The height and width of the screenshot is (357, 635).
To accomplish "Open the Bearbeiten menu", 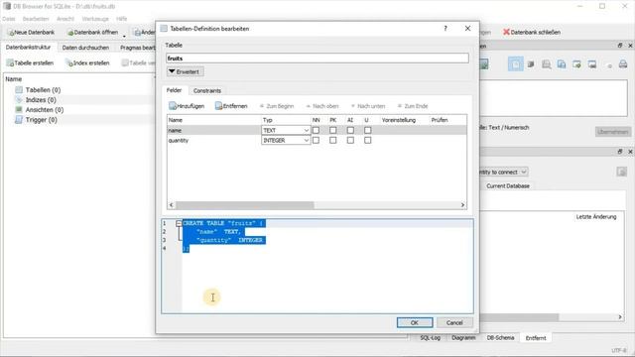I will tap(36, 19).
